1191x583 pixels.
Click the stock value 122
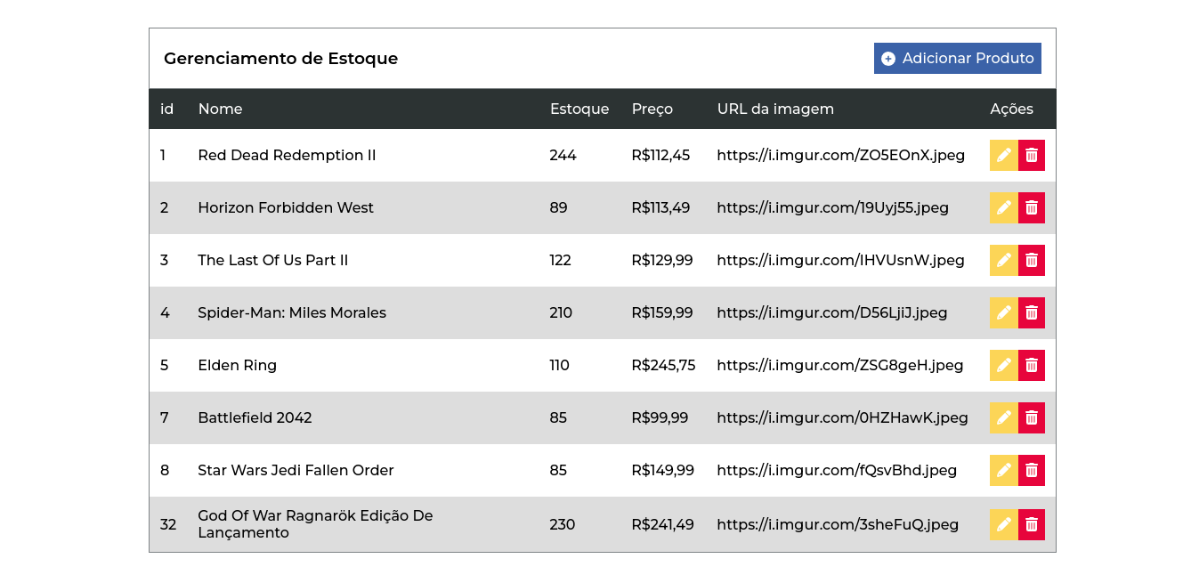[x=561, y=260]
